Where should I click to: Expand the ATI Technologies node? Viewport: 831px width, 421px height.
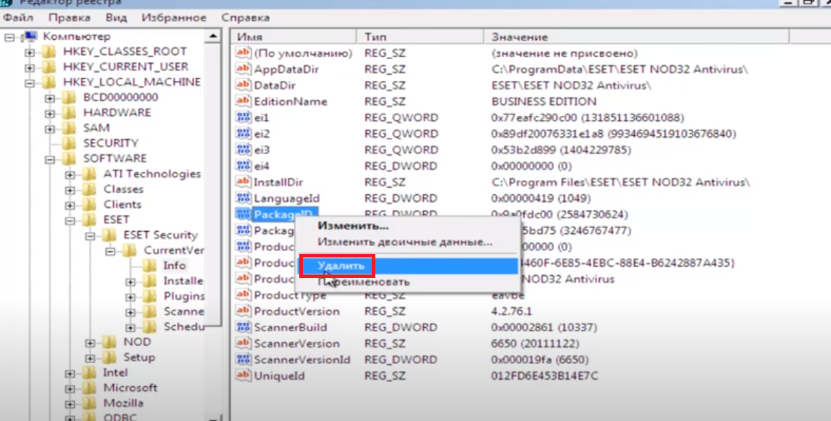pyautogui.click(x=70, y=175)
